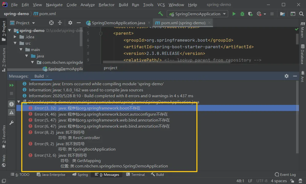
Task: Open SpringDemoApplication run configuration dropdown
Action: pos(198,14)
